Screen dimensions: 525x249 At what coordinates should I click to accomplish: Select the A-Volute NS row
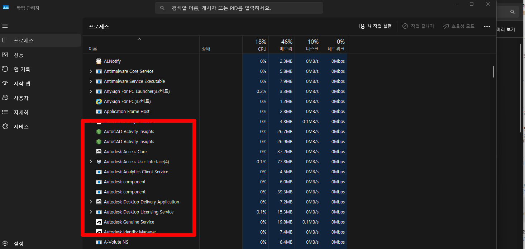pos(215,242)
